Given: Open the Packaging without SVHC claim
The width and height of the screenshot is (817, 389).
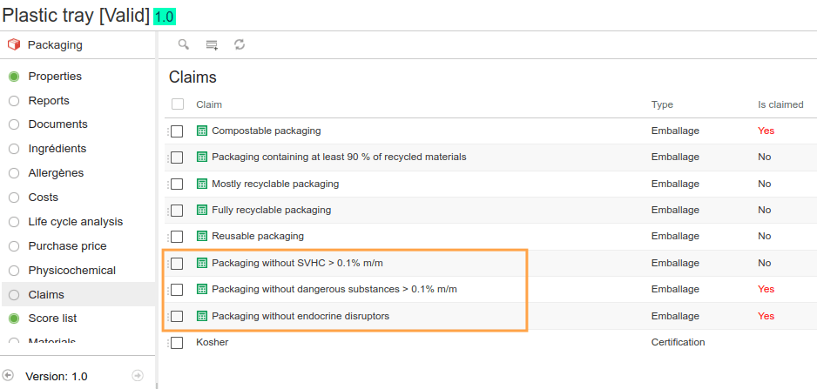Looking at the screenshot, I should click(297, 263).
